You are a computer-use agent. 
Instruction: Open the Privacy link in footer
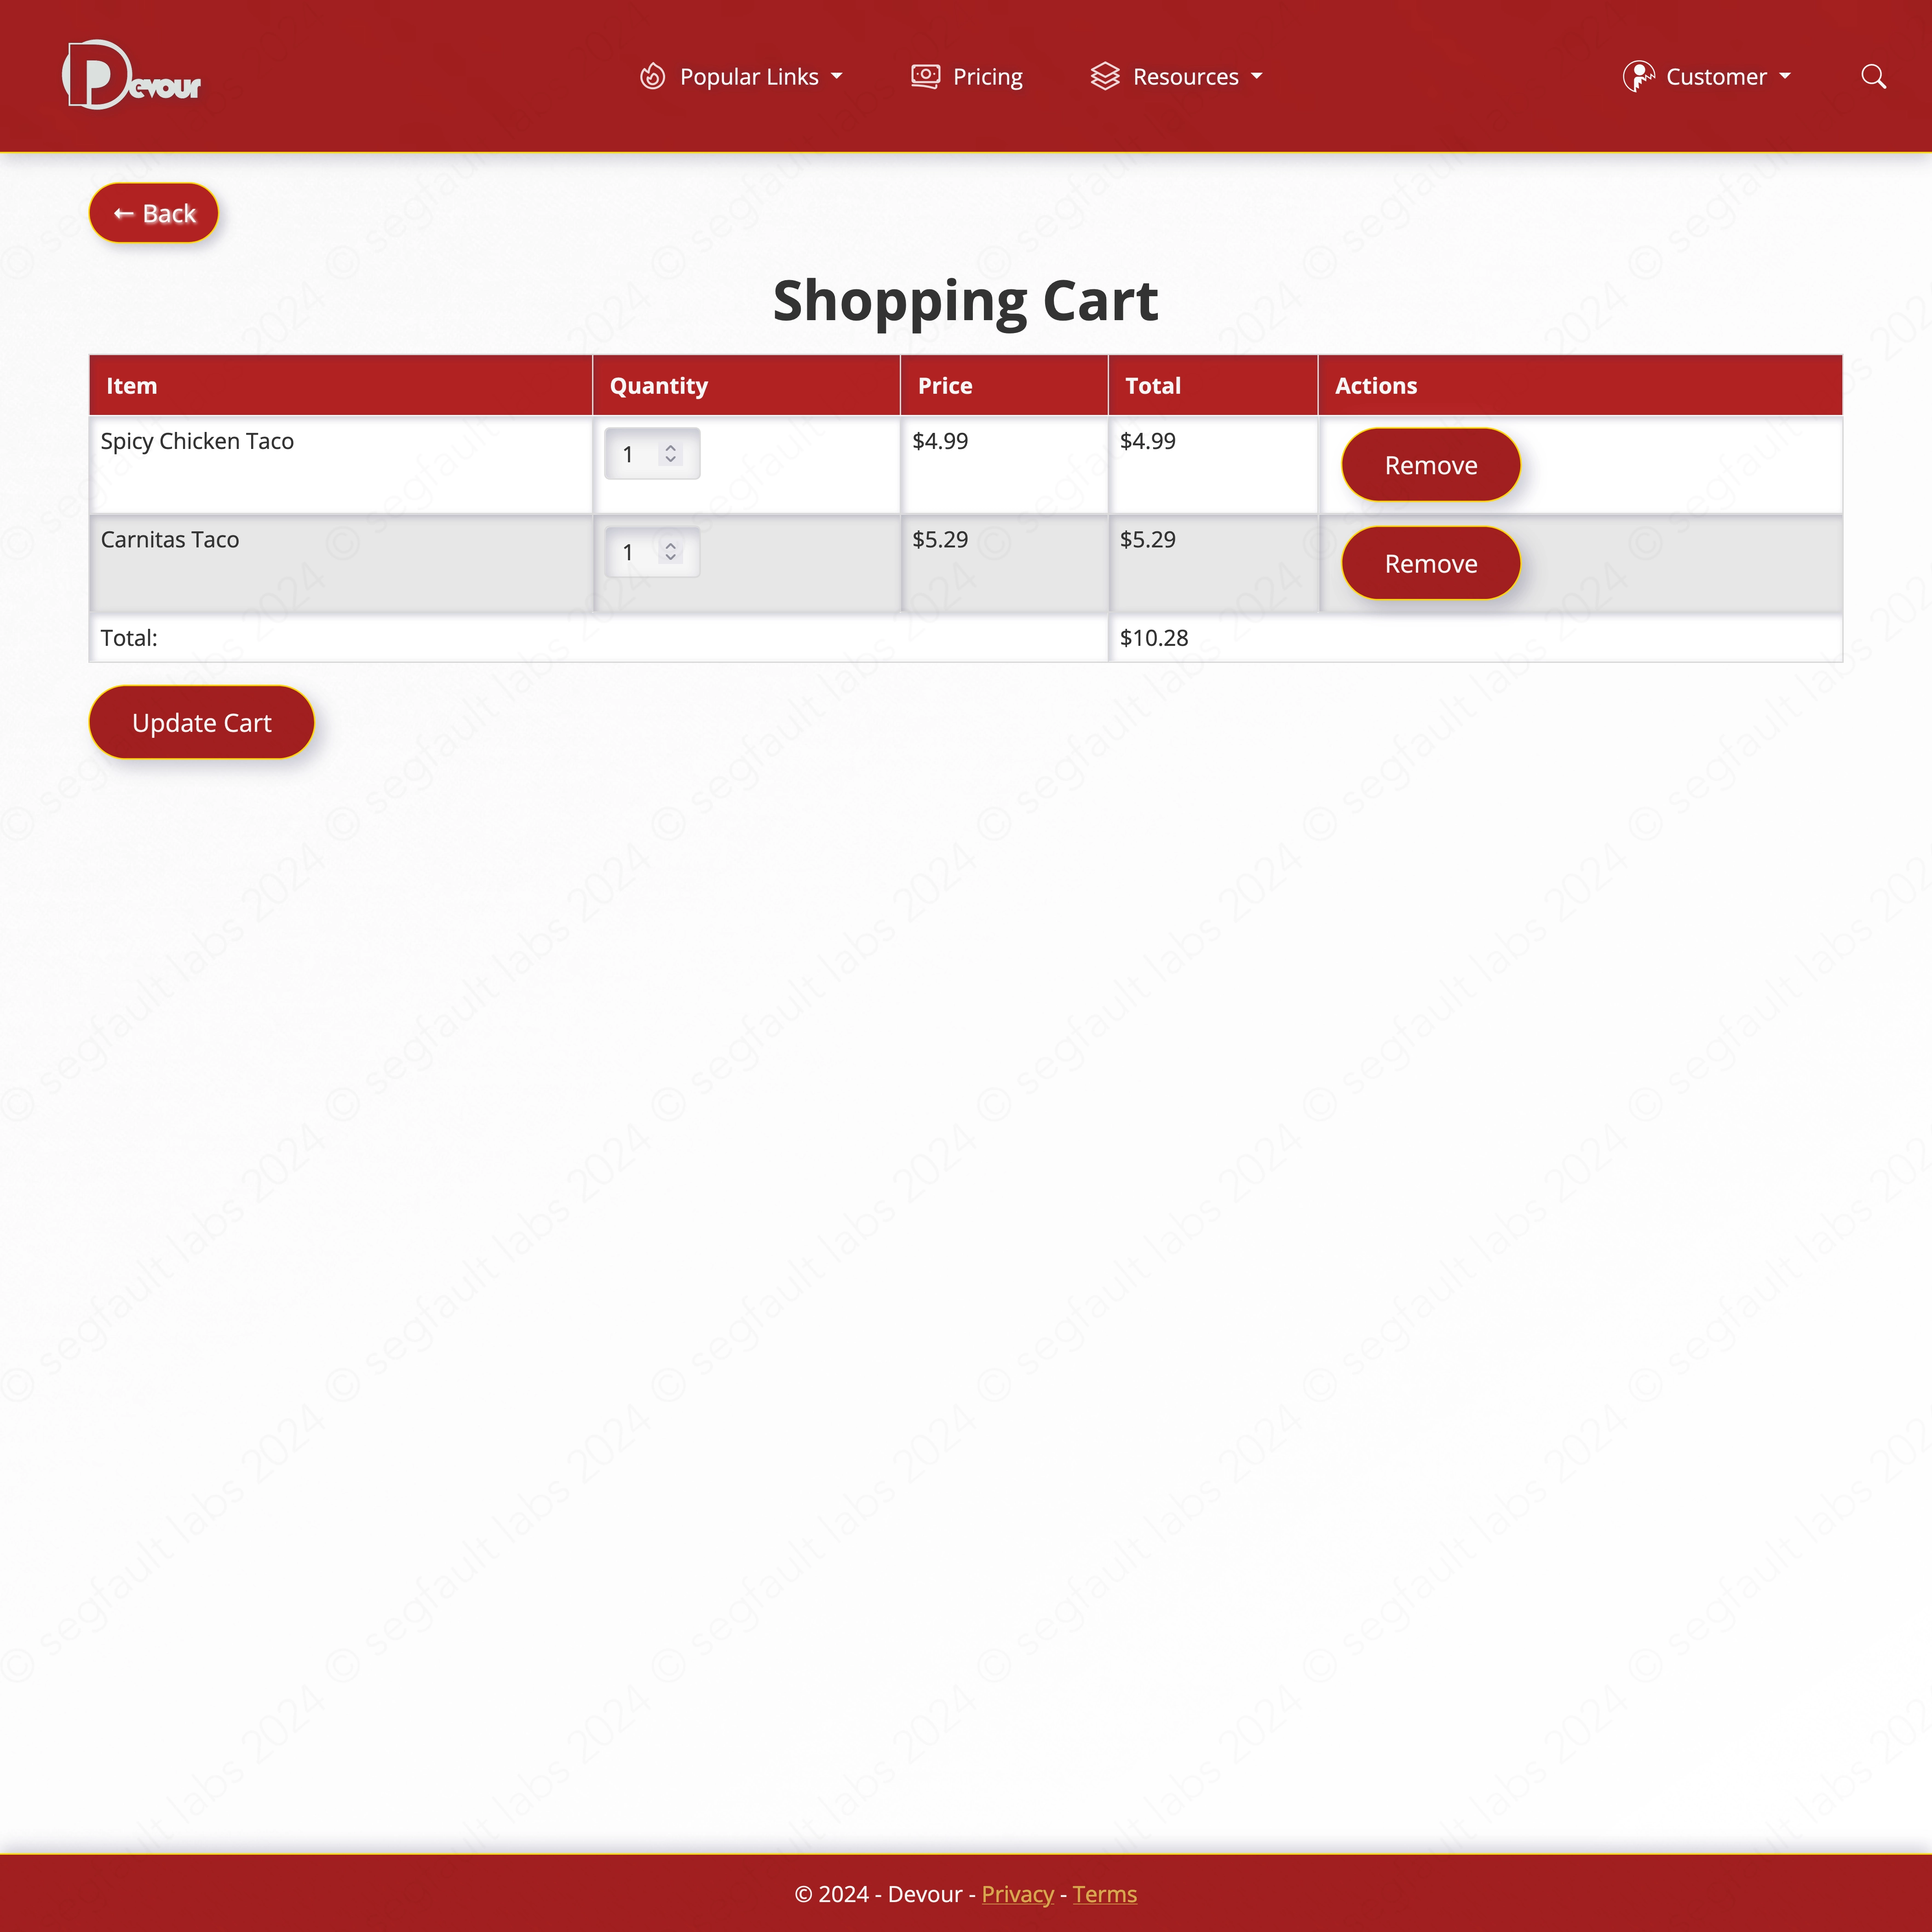[x=1017, y=1894]
